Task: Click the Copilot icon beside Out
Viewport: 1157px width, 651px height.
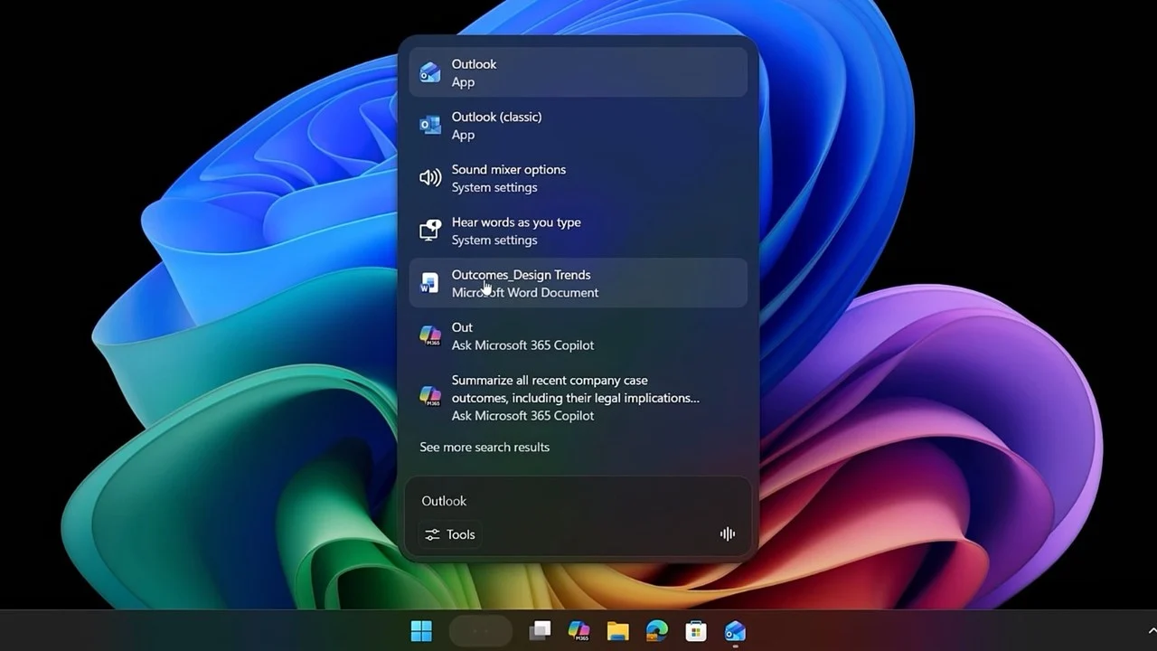Action: (430, 335)
